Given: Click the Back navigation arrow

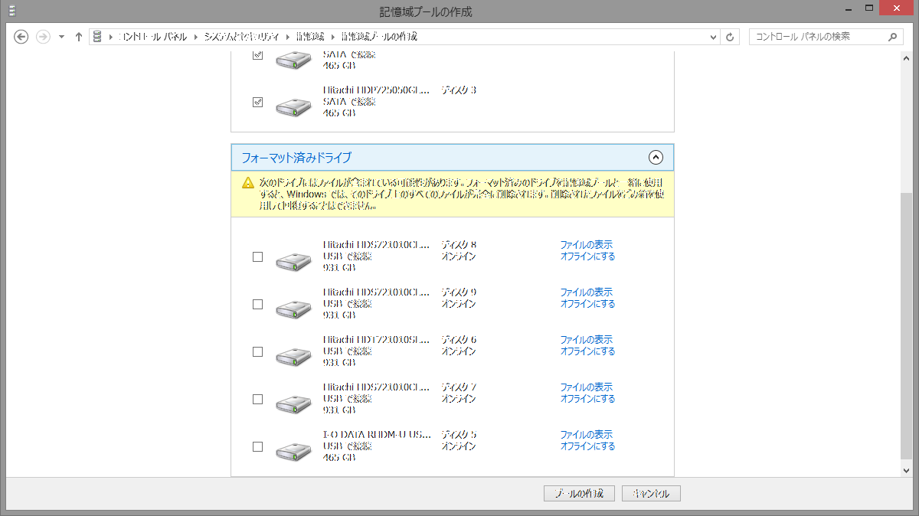Looking at the screenshot, I should pyautogui.click(x=21, y=37).
